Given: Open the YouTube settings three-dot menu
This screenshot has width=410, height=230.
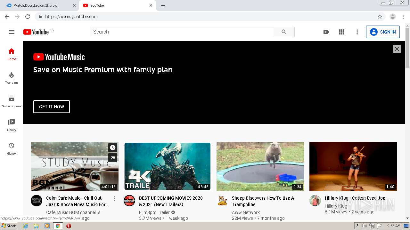Looking at the screenshot, I should [x=357, y=32].
